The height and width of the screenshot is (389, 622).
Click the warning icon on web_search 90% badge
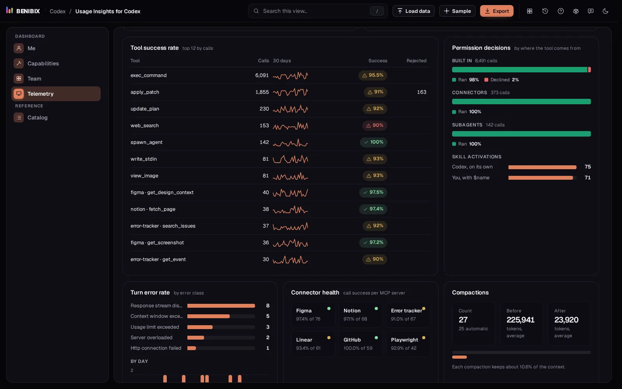[369, 126]
